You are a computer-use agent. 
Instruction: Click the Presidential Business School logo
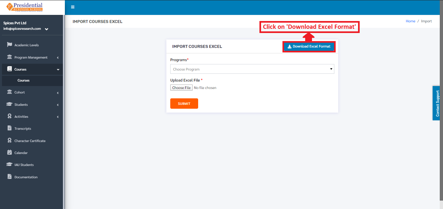click(24, 7)
